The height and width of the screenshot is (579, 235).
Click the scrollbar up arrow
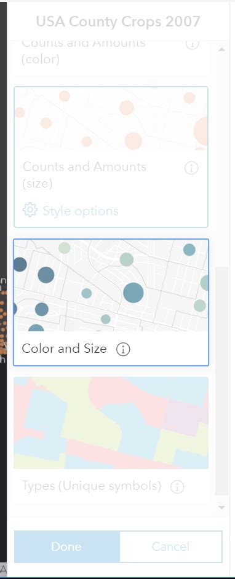(x=221, y=49)
